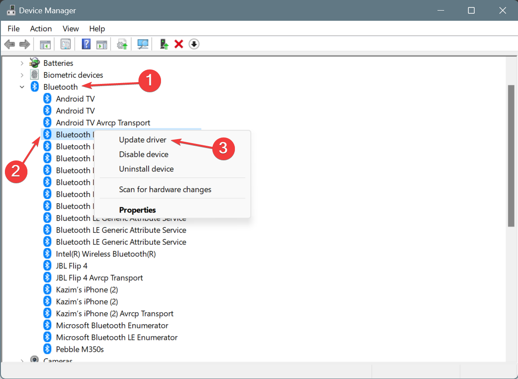Expand the Batteries category
This screenshot has height=379, width=518.
[x=22, y=63]
